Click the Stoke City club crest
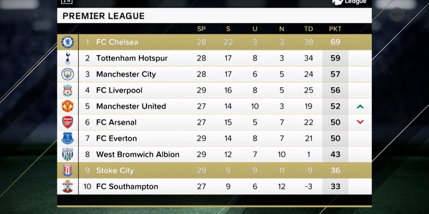This screenshot has width=429, height=214. [68, 170]
